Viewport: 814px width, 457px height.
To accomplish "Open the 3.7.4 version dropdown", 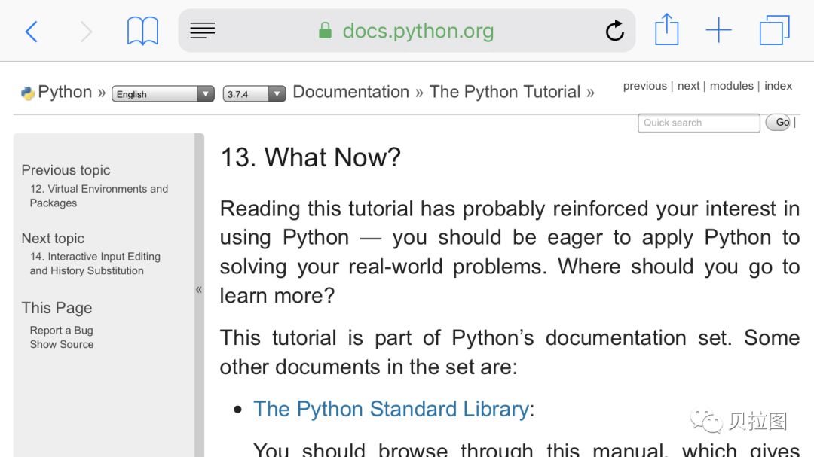I will coord(254,94).
